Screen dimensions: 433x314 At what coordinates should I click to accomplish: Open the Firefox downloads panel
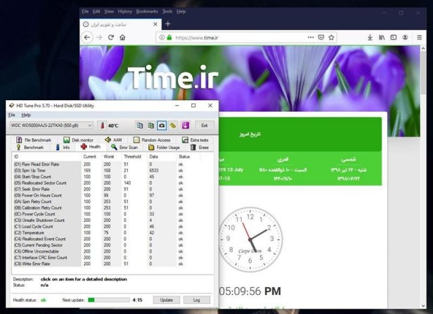[370, 37]
